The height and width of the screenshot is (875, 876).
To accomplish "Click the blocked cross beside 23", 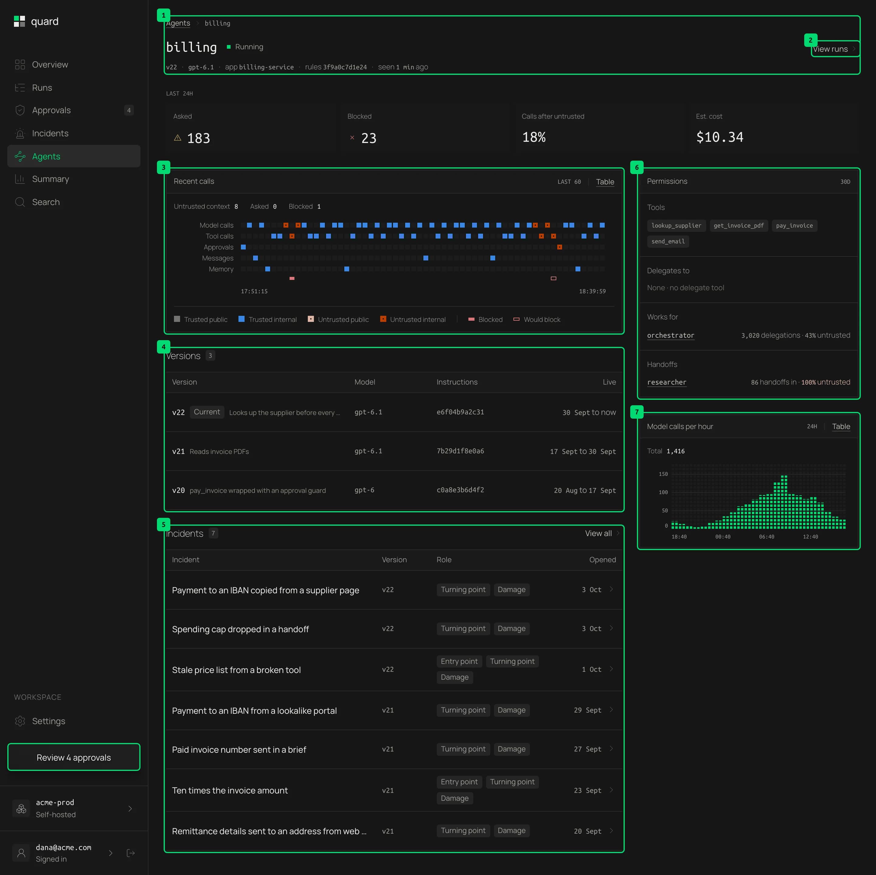I will 352,138.
